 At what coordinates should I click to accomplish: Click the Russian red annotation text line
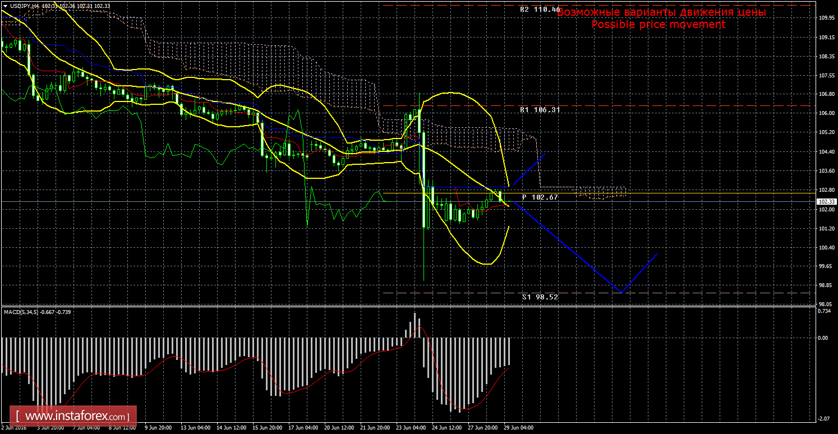pos(661,12)
